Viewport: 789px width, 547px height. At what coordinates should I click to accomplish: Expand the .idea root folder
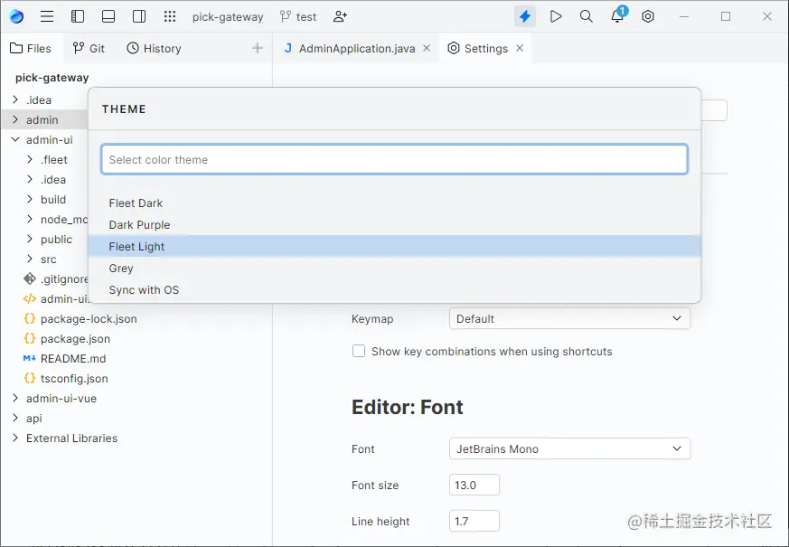(15, 99)
